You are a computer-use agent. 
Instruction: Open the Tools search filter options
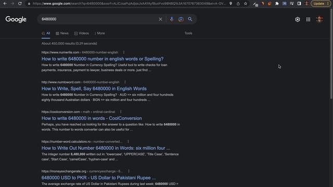click(x=188, y=33)
